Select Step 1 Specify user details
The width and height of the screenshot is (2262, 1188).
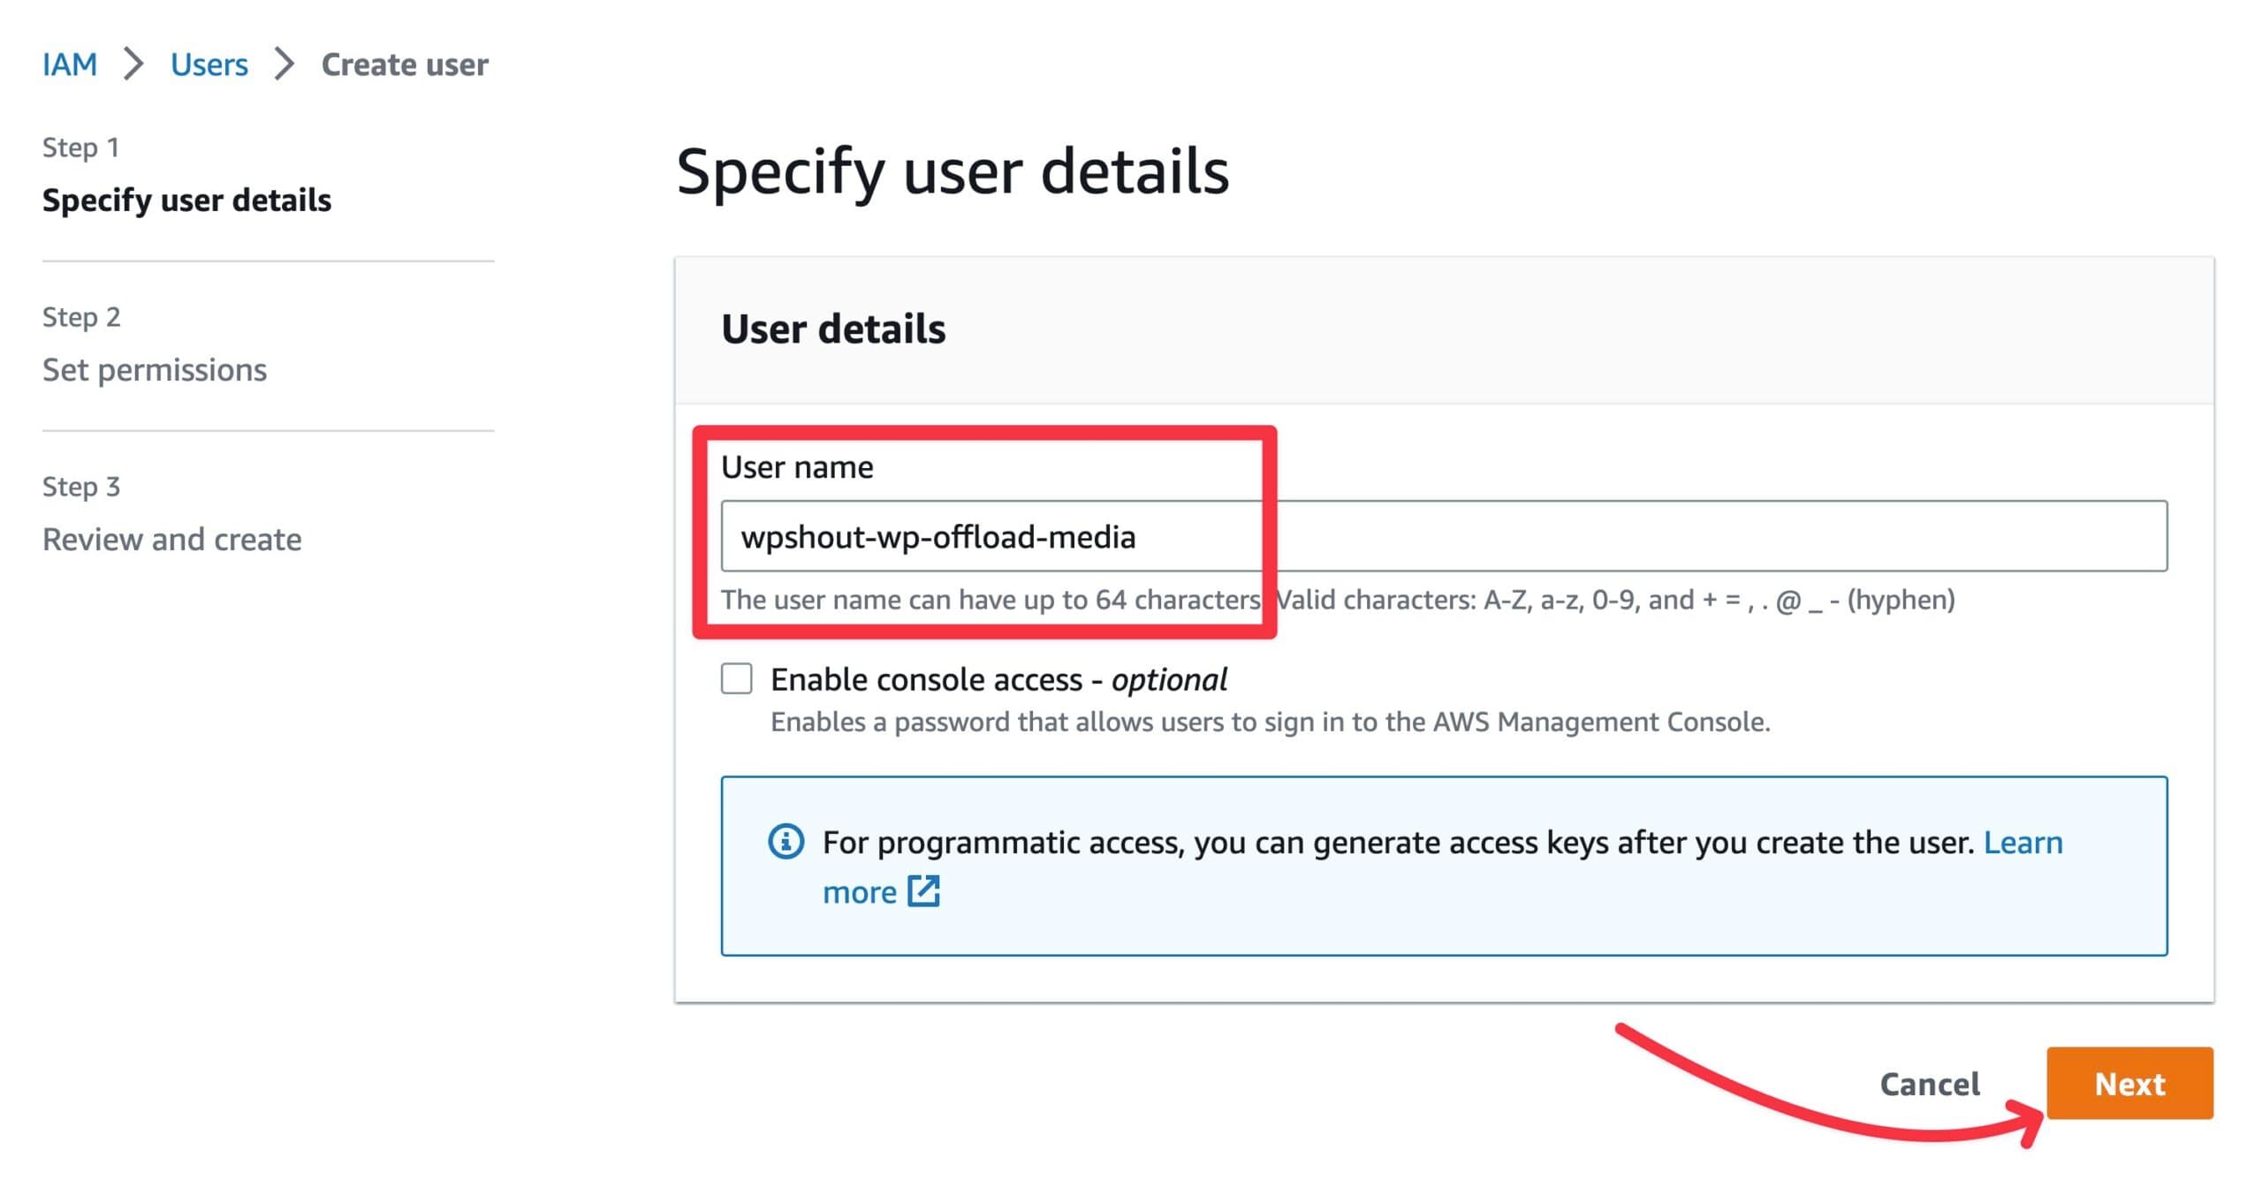tap(186, 201)
